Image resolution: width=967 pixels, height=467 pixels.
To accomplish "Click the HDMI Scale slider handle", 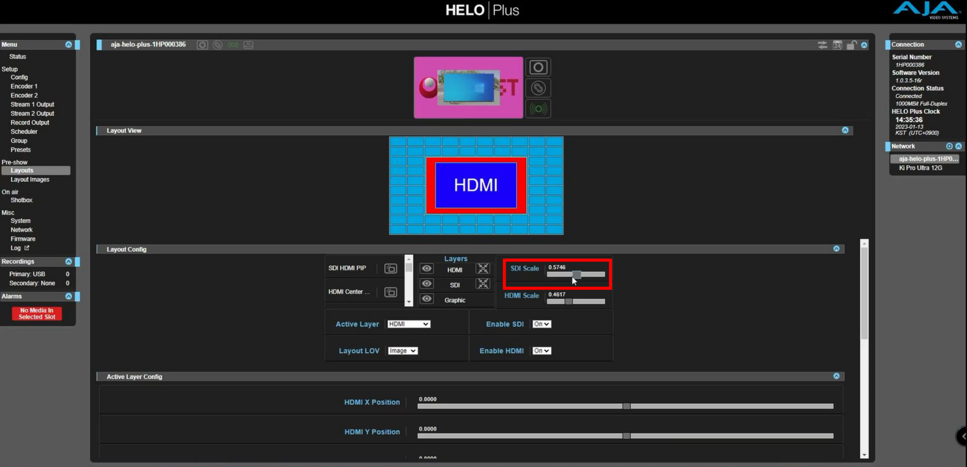I will pyautogui.click(x=568, y=302).
